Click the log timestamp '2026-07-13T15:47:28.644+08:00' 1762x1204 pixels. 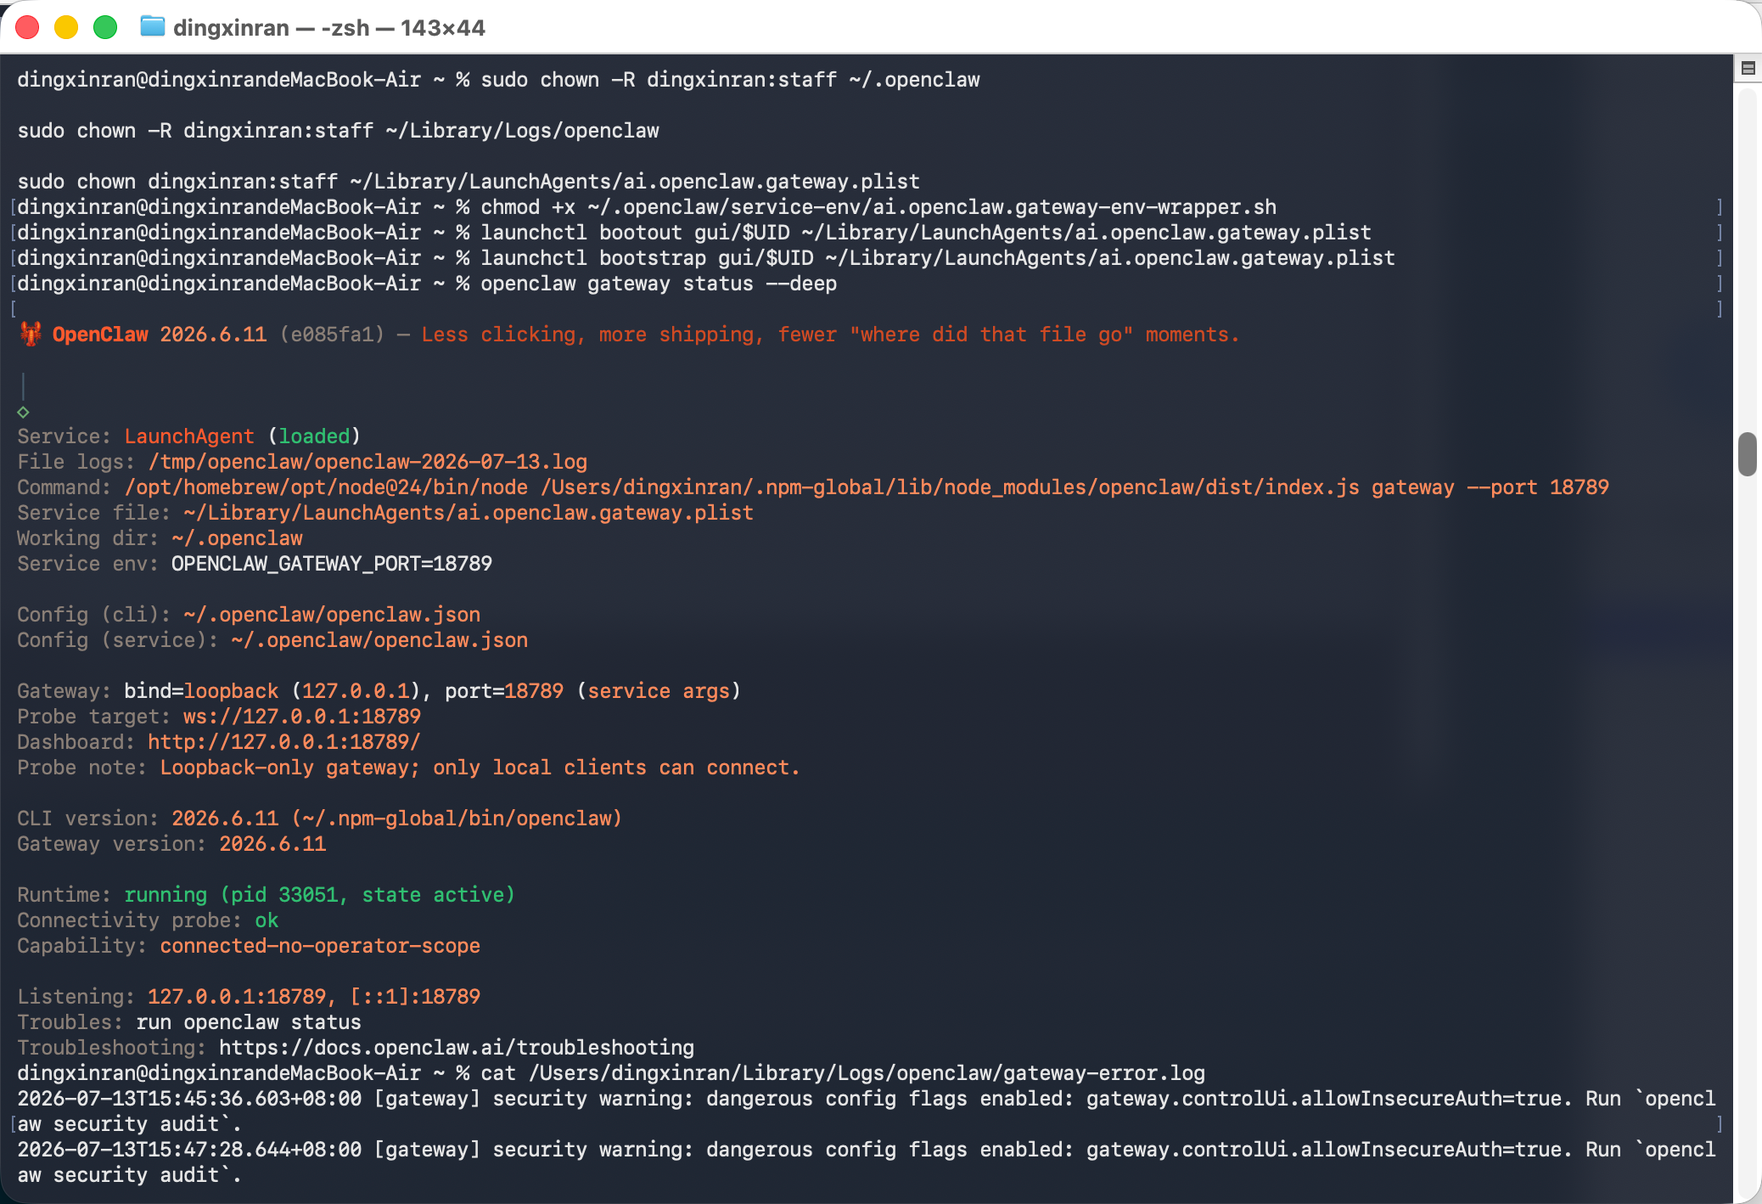tap(189, 1150)
